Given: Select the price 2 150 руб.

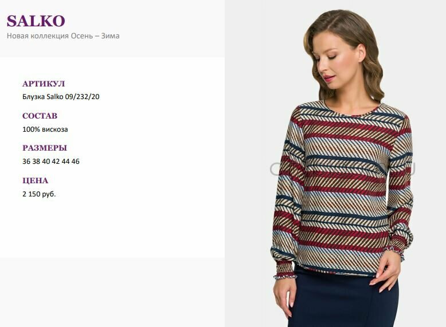Looking at the screenshot, I should (39, 194).
